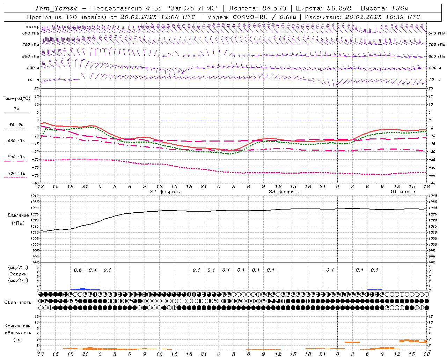Click the Рассчитано: 26.02.2025 16:39 UTC text

(x=362, y=17)
